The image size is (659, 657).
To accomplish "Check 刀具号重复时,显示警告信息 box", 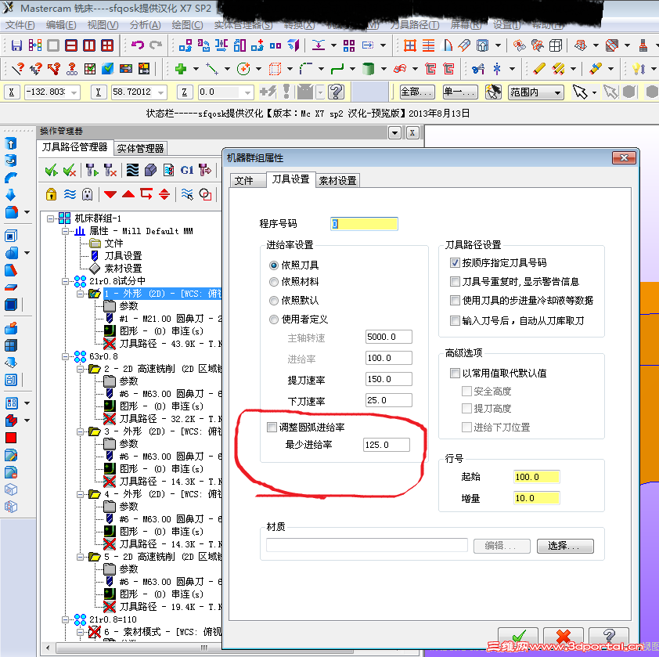I will (455, 281).
